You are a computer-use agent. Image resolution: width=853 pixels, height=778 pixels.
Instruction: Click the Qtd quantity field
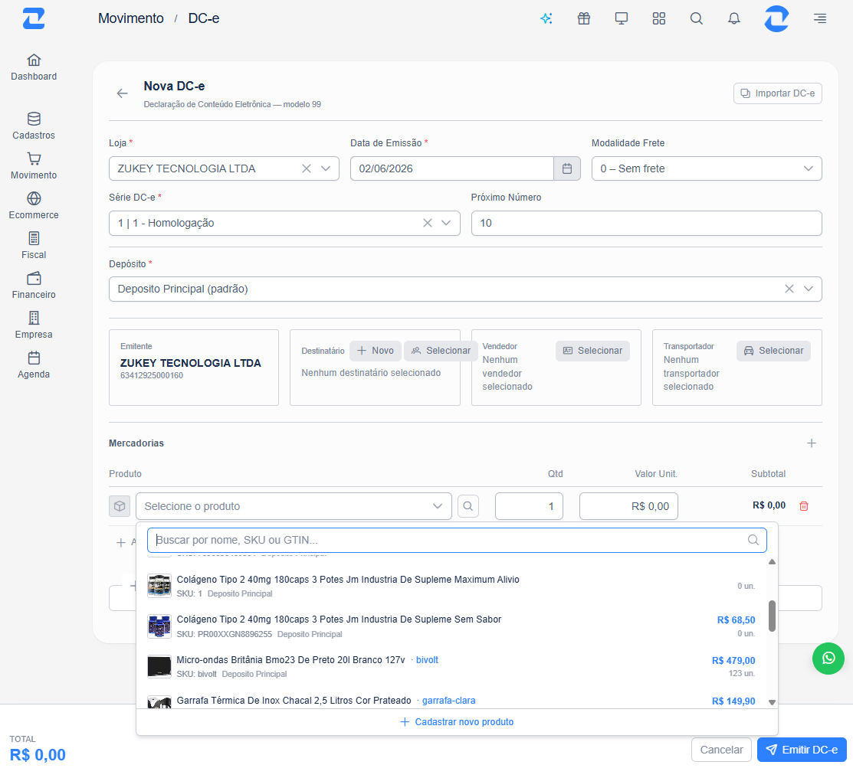point(529,506)
